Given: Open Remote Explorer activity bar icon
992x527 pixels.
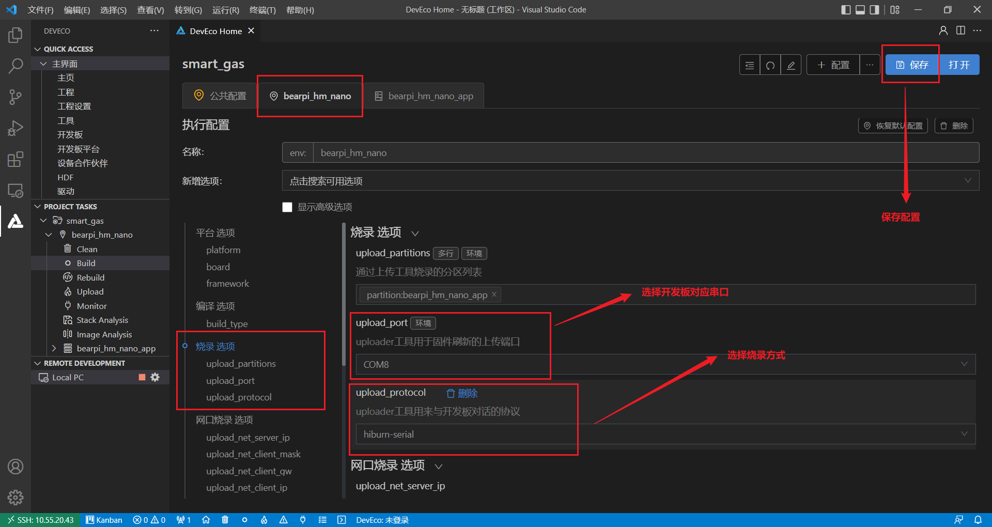Looking at the screenshot, I should (x=16, y=191).
